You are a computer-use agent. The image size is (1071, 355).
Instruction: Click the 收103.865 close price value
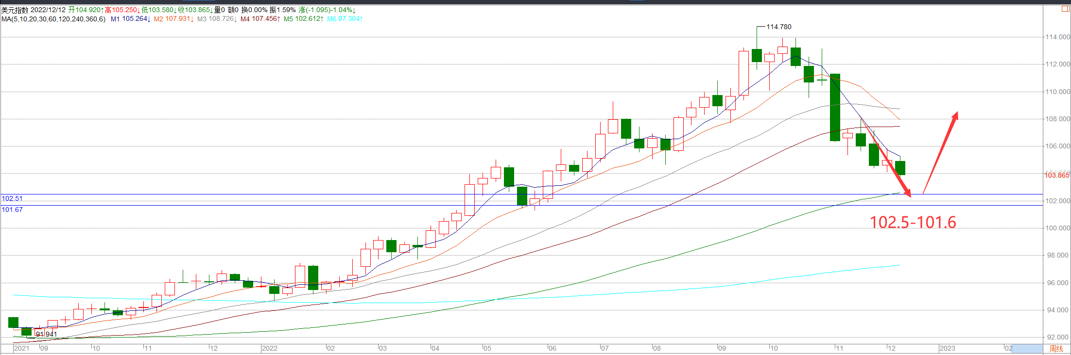pos(195,10)
